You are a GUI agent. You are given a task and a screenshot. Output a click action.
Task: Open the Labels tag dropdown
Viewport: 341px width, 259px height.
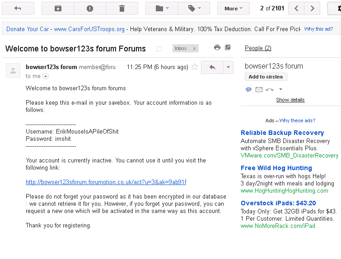pyautogui.click(x=194, y=9)
